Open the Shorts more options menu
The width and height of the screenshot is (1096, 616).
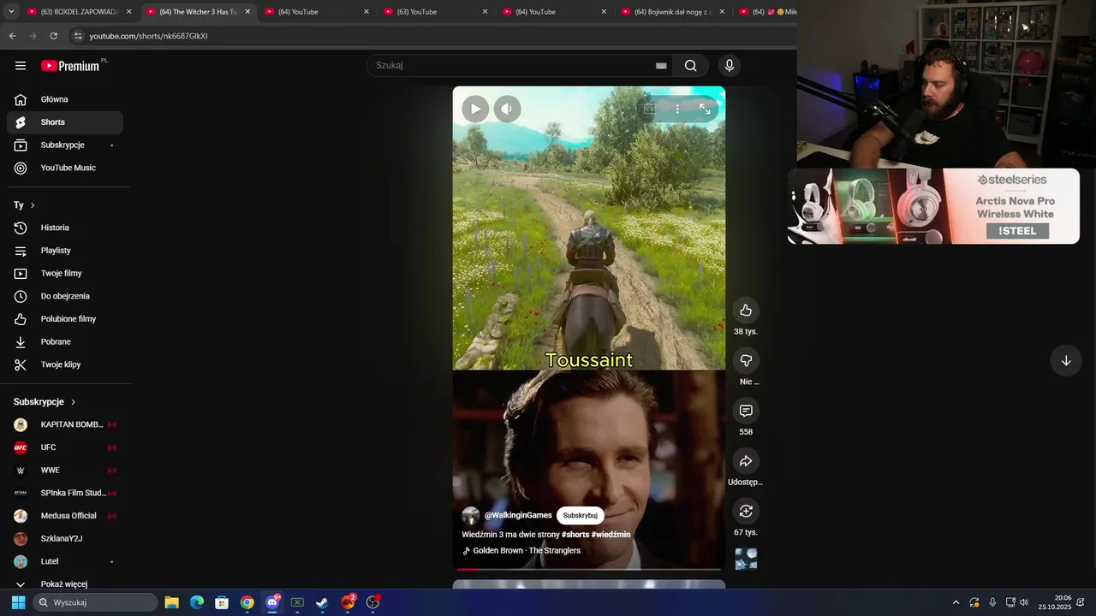click(677, 109)
